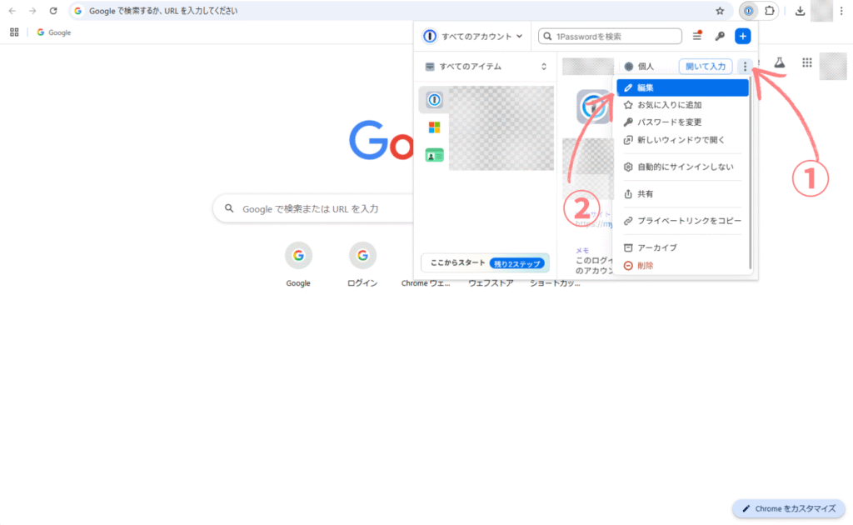Open the ログイン shortcut tile
Screen dimensions: 853x525
pos(362,264)
